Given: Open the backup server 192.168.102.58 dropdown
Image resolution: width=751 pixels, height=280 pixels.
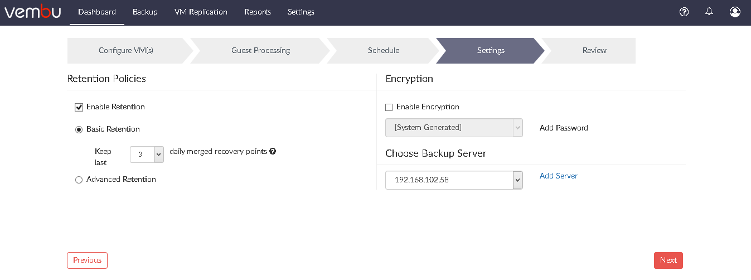Looking at the screenshot, I should (454, 180).
